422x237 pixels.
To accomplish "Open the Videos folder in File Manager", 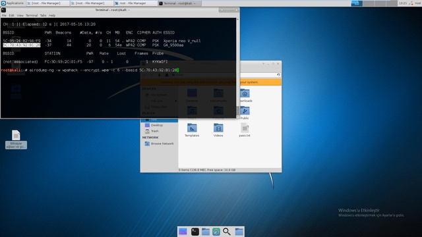I will coord(218,130).
